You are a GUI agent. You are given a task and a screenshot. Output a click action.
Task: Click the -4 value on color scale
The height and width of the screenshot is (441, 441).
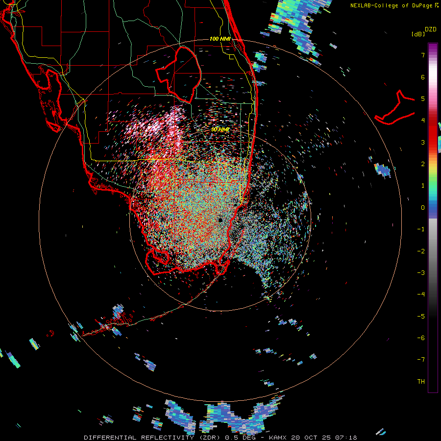click(x=421, y=294)
